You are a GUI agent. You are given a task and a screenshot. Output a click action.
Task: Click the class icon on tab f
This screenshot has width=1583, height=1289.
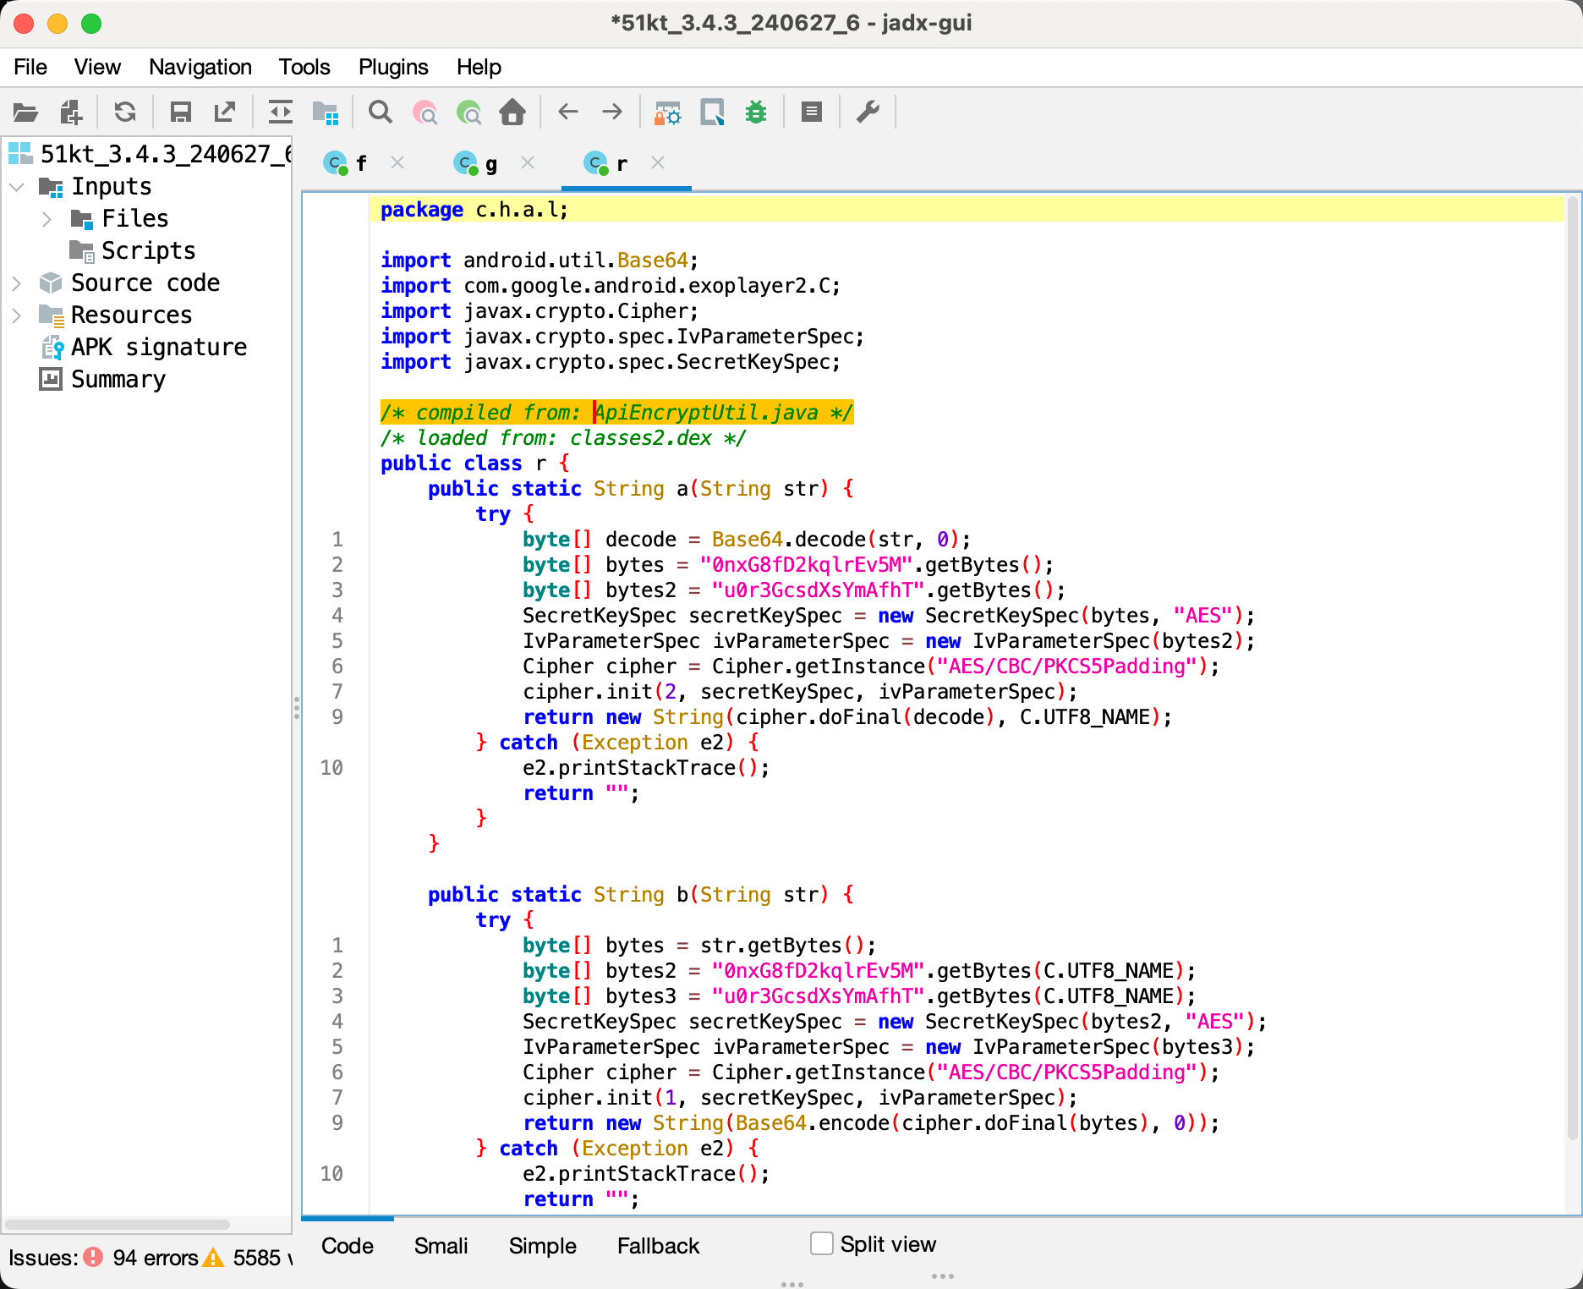tap(337, 163)
